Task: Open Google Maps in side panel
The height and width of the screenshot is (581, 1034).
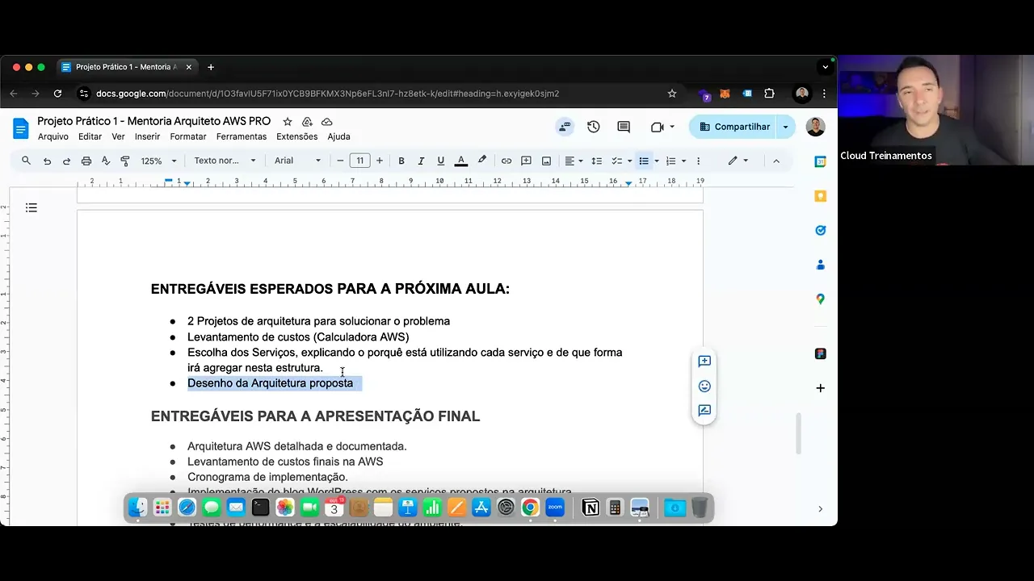Action: pos(820,299)
